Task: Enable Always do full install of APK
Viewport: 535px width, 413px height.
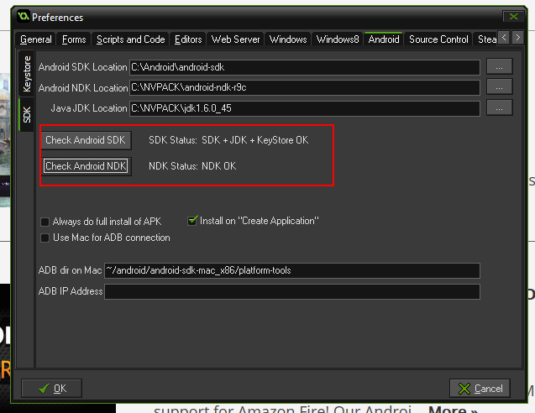Action: coord(45,222)
